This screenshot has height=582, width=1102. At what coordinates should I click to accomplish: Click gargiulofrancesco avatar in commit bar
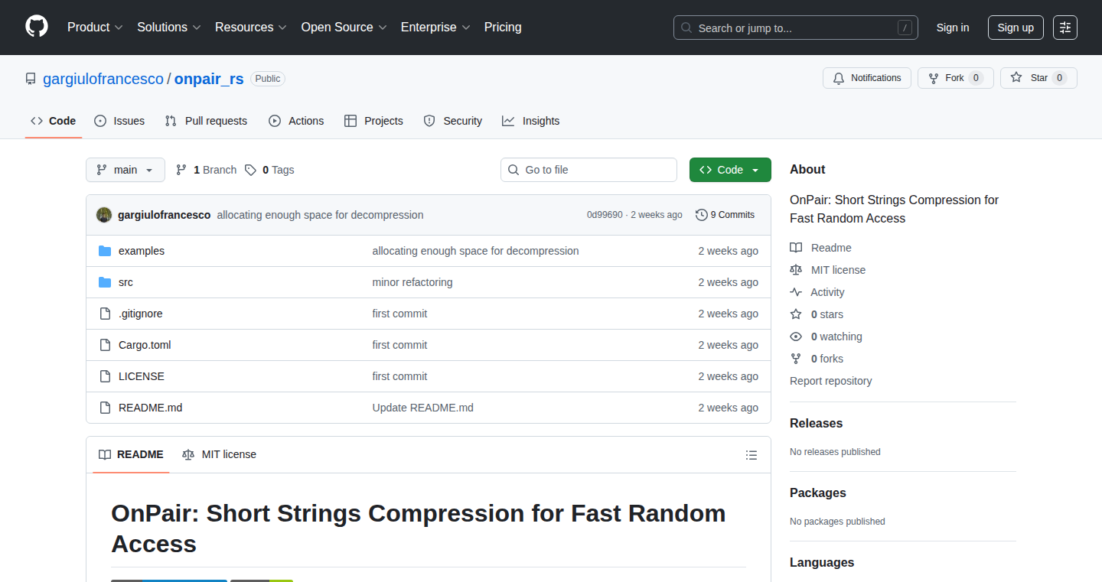pos(104,215)
